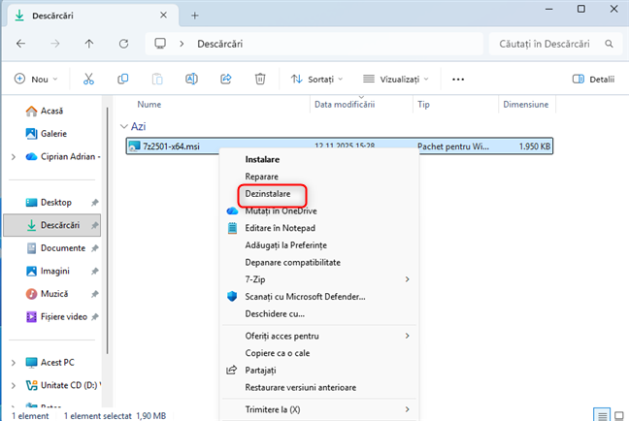Go up one folder with Up arrow
The height and width of the screenshot is (421, 629).
(89, 44)
